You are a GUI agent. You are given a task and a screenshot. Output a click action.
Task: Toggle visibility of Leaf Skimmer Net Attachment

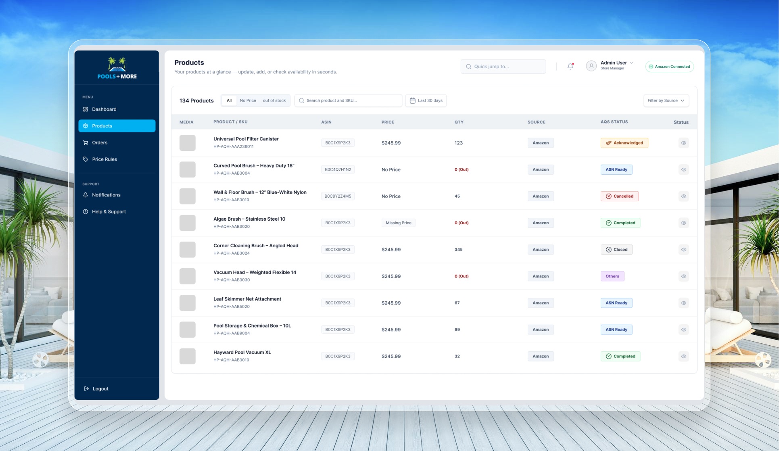tap(683, 303)
